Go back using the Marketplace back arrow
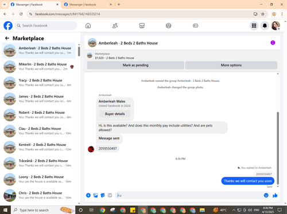Viewport: 287px width, 214px height. click(7, 38)
